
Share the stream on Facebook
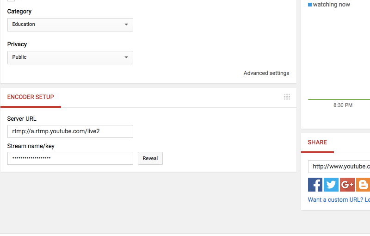(315, 185)
